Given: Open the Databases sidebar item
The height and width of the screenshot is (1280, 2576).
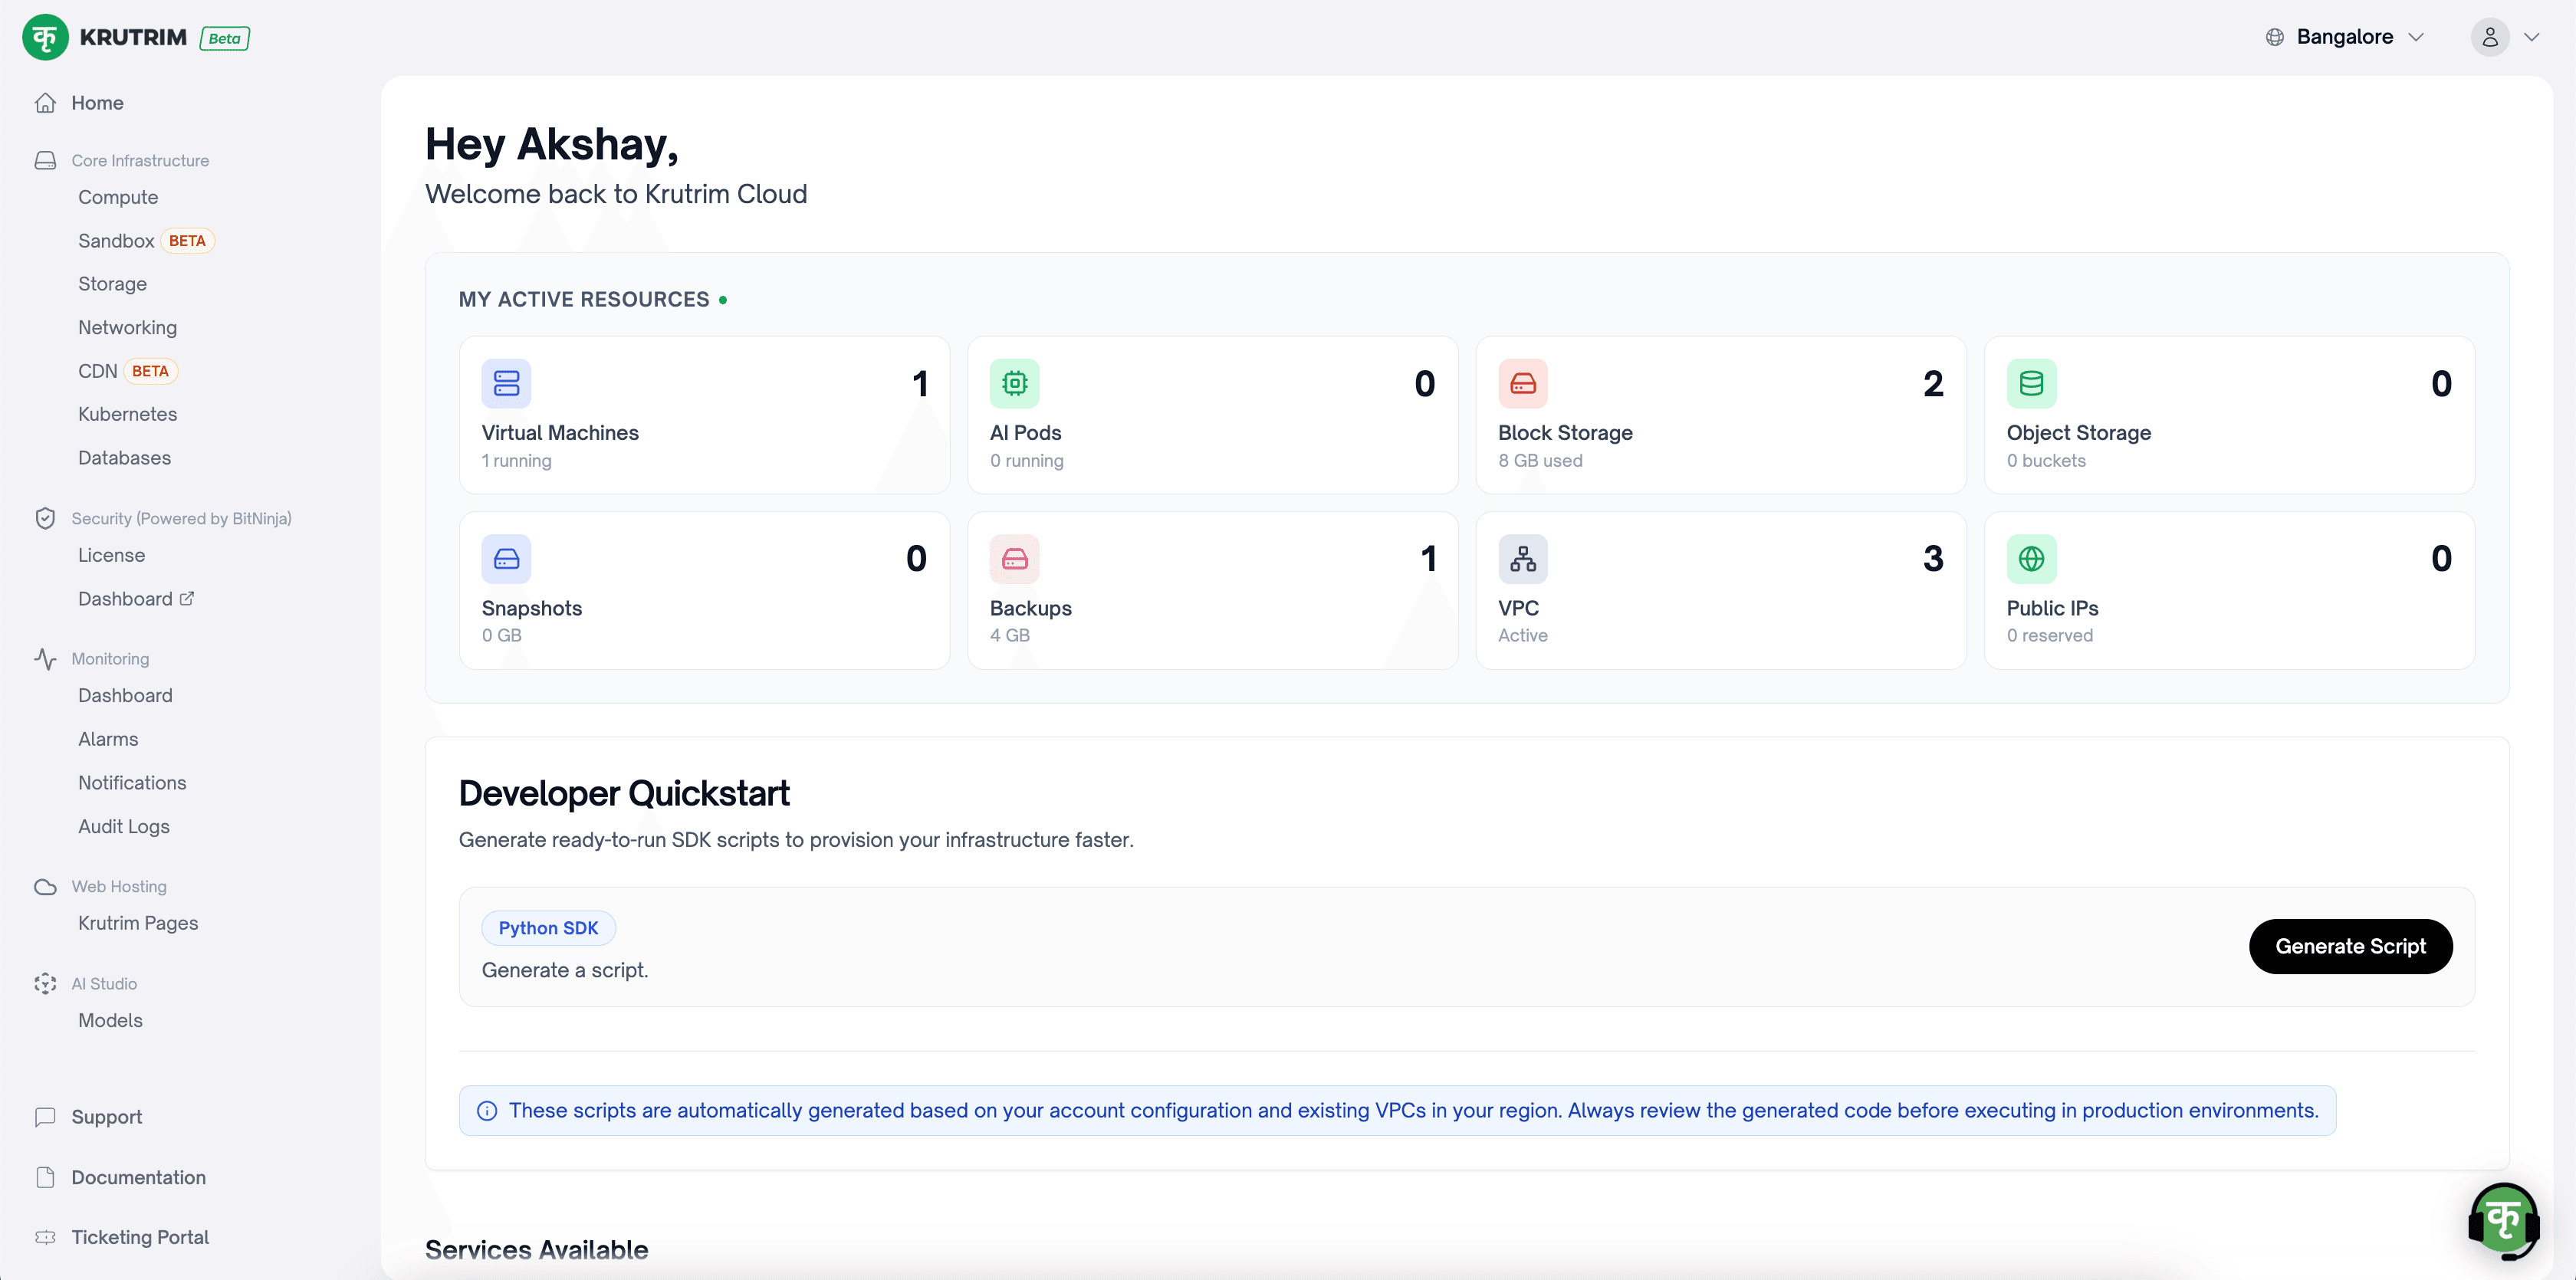Looking at the screenshot, I should coord(124,458).
